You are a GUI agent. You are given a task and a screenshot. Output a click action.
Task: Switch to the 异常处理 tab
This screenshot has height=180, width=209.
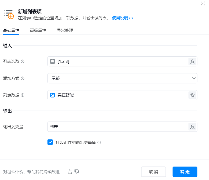[65, 30]
